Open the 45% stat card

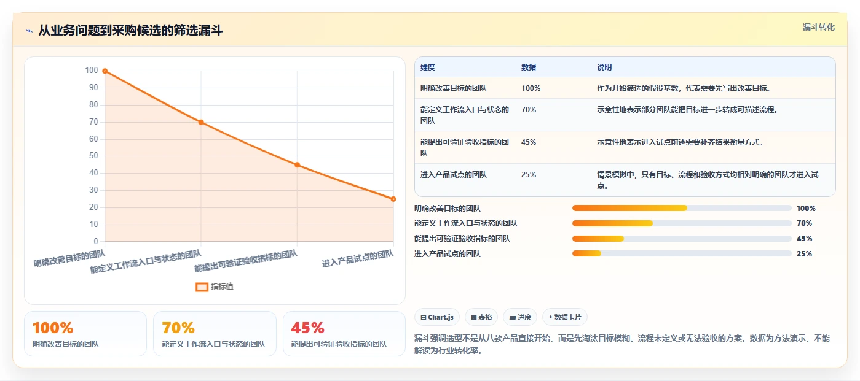pyautogui.click(x=344, y=334)
